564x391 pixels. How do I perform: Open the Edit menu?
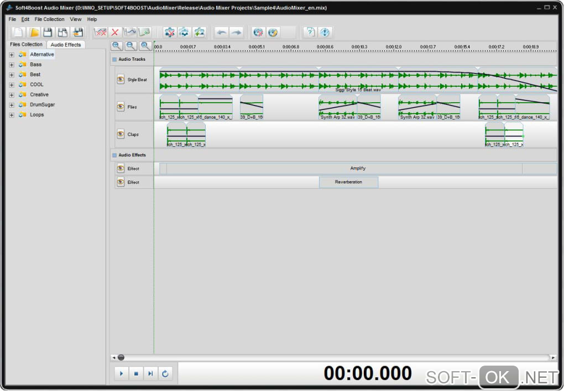[x=25, y=19]
